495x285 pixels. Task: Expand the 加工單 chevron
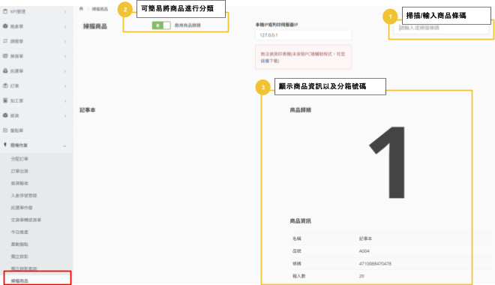click(x=65, y=100)
